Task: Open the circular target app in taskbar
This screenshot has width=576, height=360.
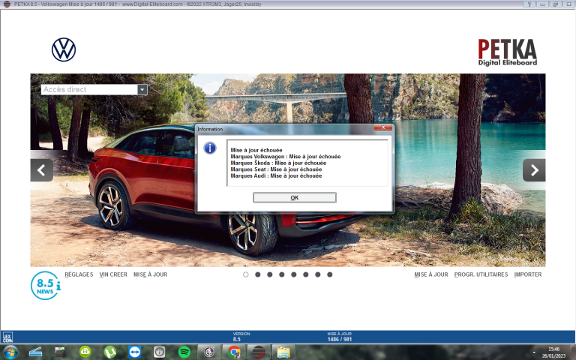Action: [x=209, y=352]
